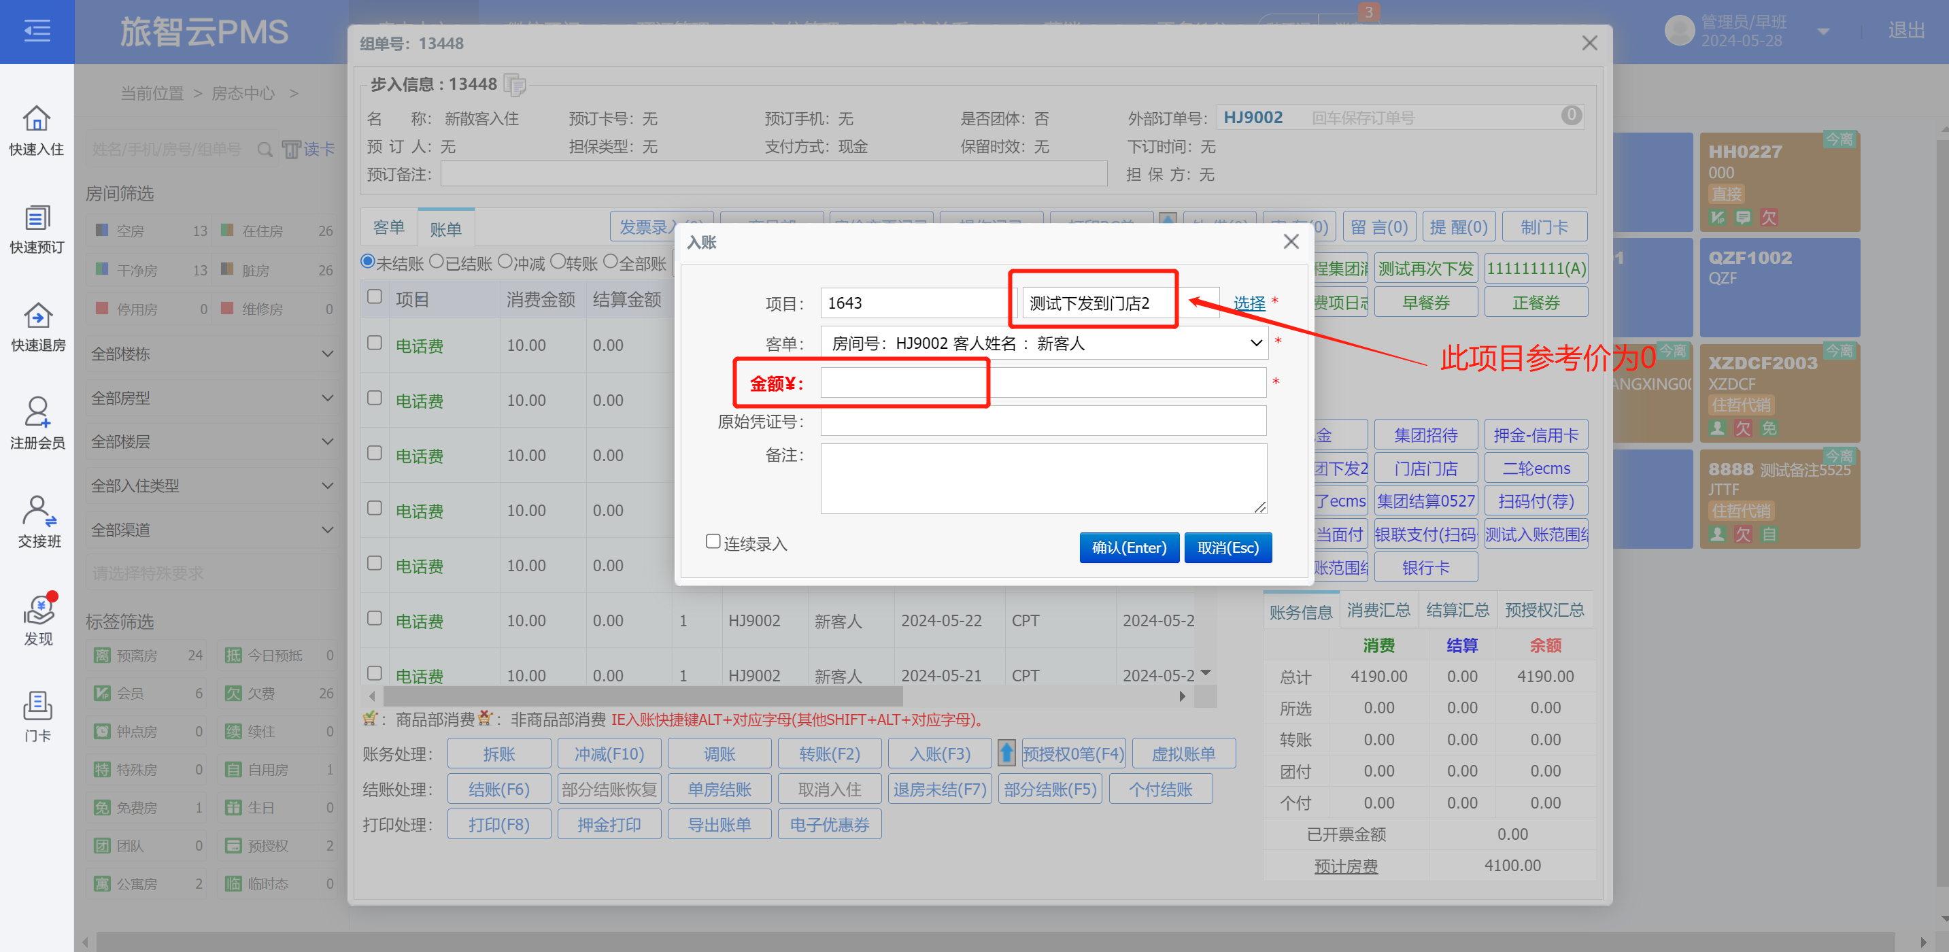Viewport: 1949px width, 952px height.
Task: Click 取消(Esc) button
Action: tap(1227, 547)
